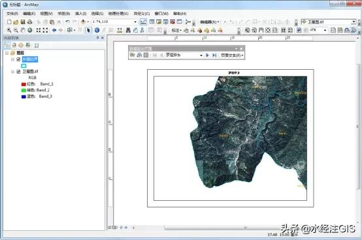Screen dimensions: 362x240
Task: Select the .tif satellite image layer name
Action: point(30,72)
